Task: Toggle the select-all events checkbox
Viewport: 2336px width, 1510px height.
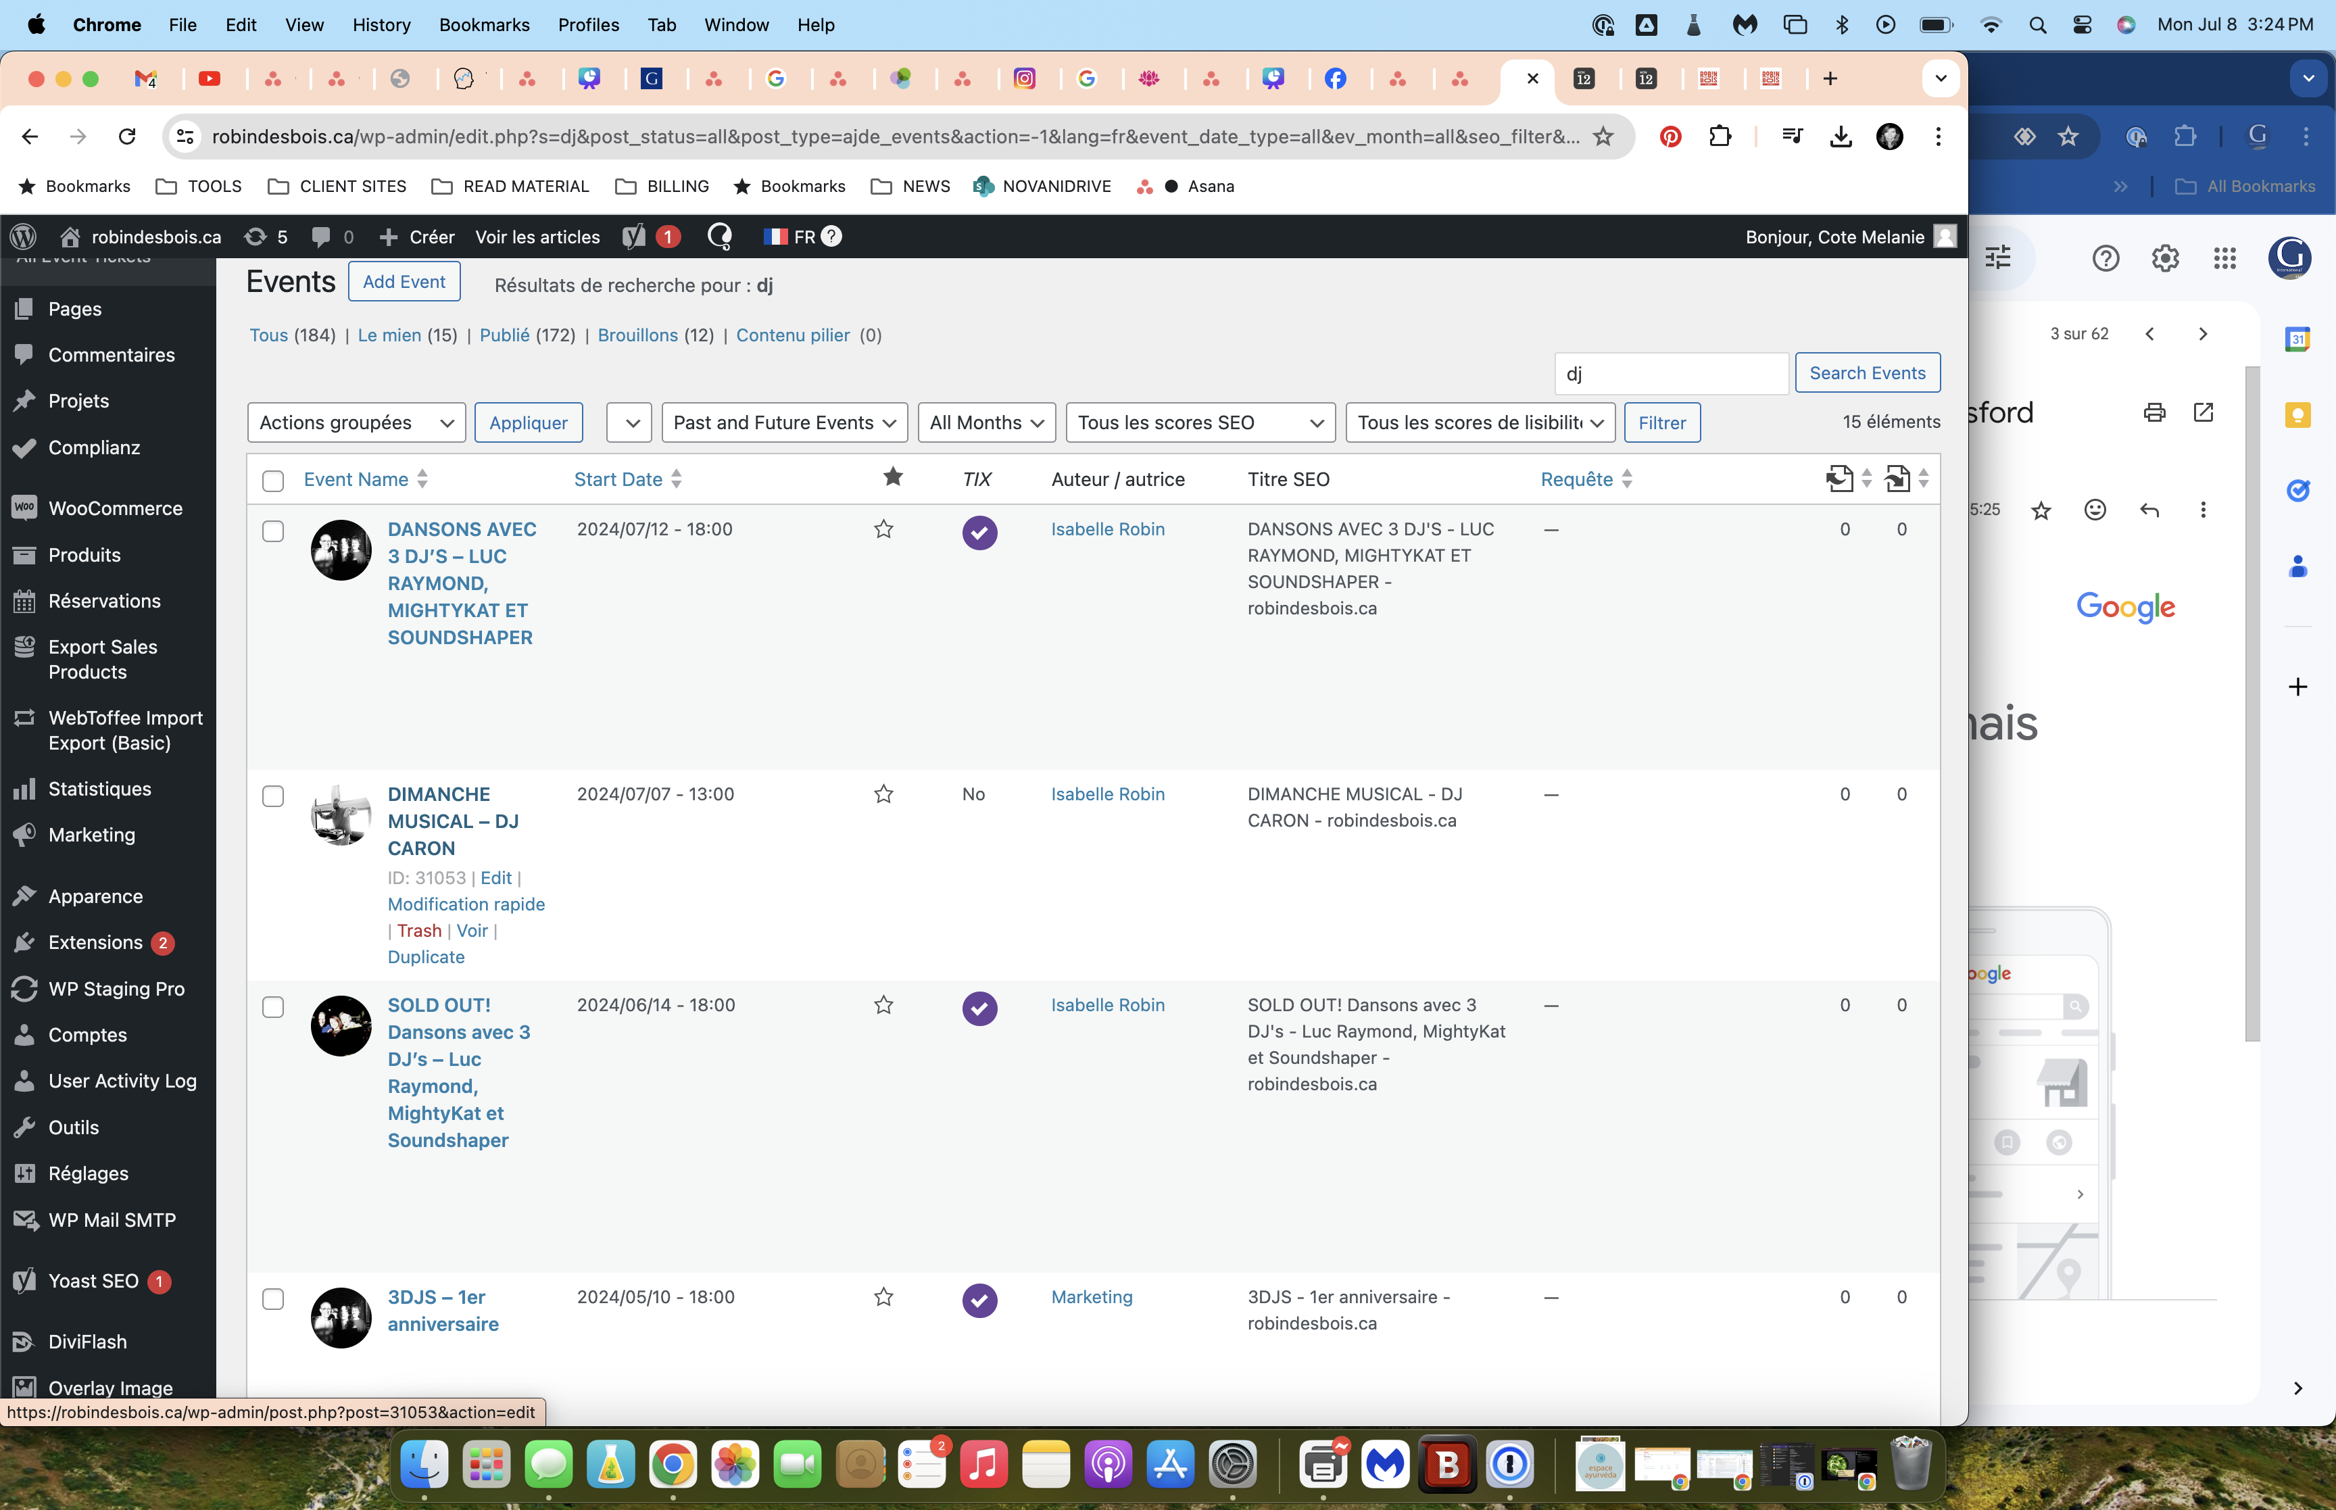Action: tap(272, 481)
